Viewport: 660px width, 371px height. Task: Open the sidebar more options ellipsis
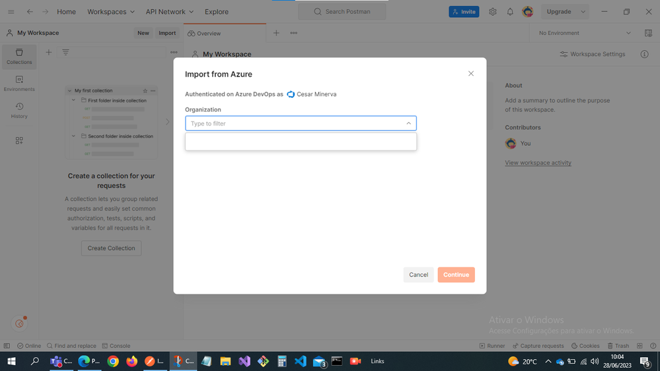(x=174, y=52)
